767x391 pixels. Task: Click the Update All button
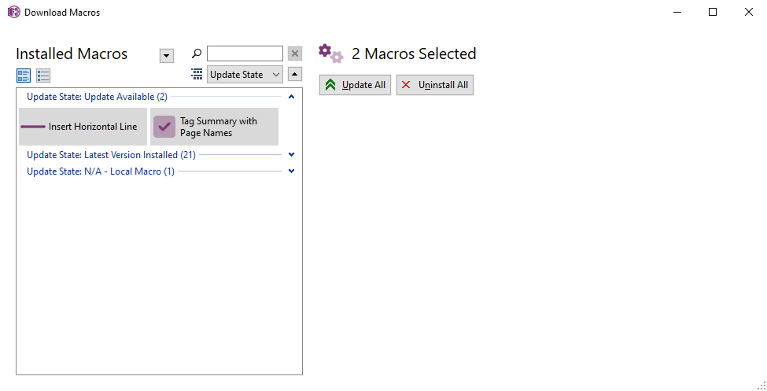point(355,85)
